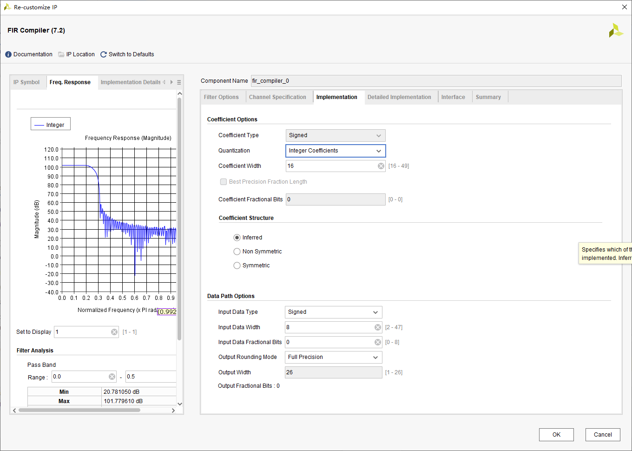Viewport: 632px width, 451px height.
Task: Select the Inferred coefficient structure option
Action: coord(237,238)
